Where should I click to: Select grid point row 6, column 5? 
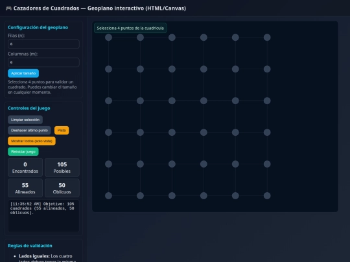(235, 195)
